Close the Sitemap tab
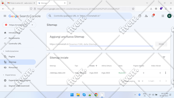The height and width of the screenshot is (98, 174). click(x=65, y=3)
